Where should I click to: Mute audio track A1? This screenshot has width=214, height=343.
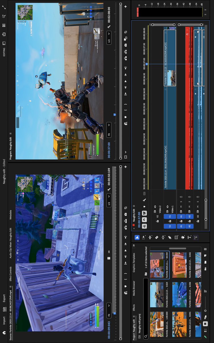click(181, 207)
